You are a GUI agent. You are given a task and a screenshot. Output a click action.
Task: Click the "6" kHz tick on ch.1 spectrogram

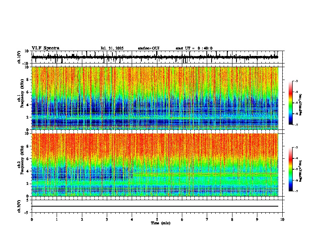28,92
